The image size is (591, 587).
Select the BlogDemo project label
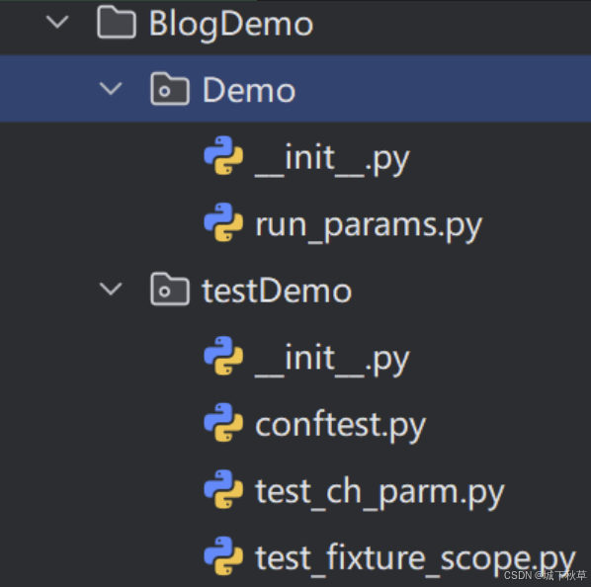tap(231, 25)
